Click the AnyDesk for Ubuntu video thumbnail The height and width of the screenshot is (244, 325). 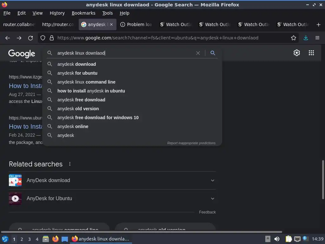(x=15, y=199)
